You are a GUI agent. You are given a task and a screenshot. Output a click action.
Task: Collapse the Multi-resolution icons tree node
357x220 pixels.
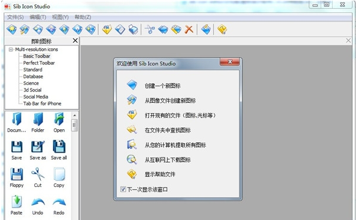(x=11, y=50)
